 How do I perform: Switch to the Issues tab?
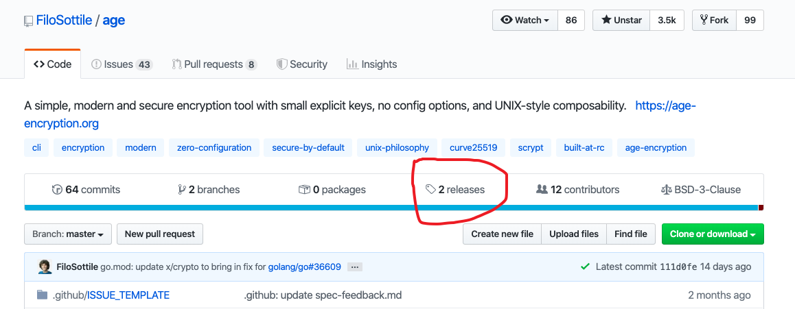(x=122, y=64)
